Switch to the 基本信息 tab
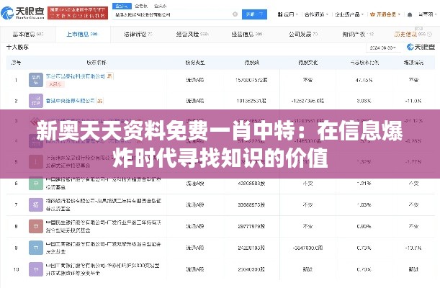Viewport: 440px width, 288px height. 28,35
